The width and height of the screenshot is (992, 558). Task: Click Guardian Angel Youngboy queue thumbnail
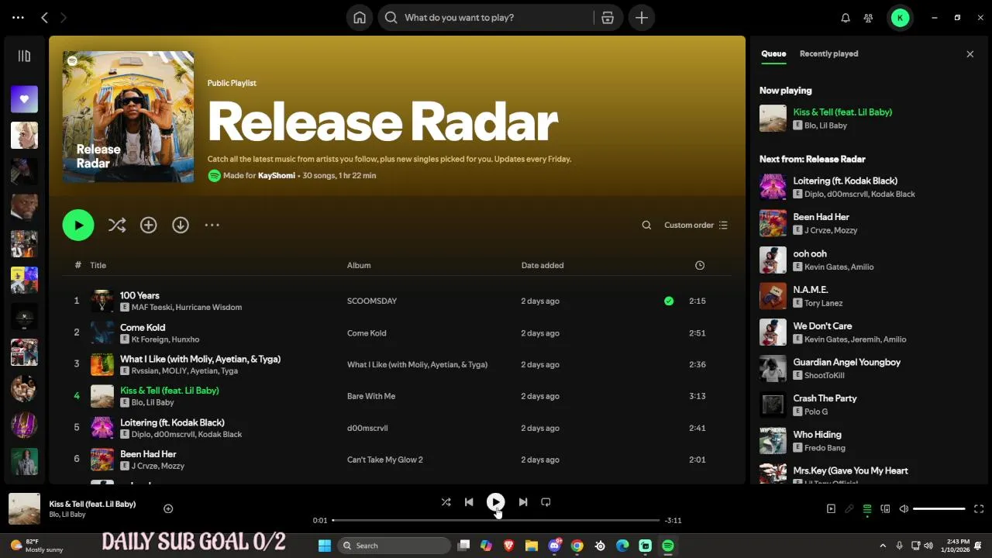773,368
